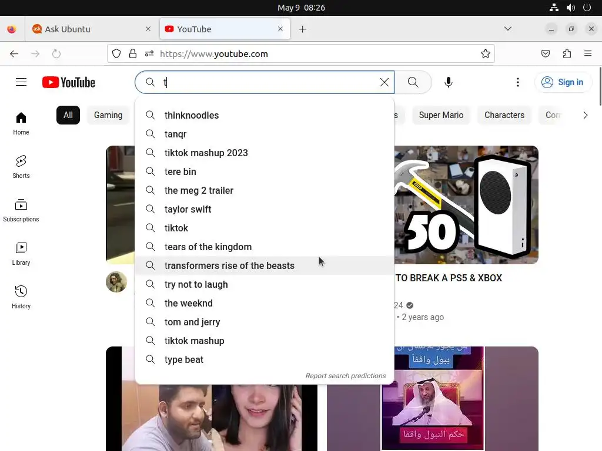Open the phone call couple thumbnail
The width and height of the screenshot is (602, 451).
212,418
